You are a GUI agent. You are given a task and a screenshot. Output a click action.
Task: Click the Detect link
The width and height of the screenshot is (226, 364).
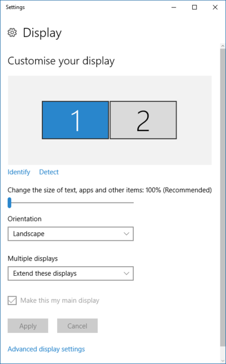coord(49,172)
